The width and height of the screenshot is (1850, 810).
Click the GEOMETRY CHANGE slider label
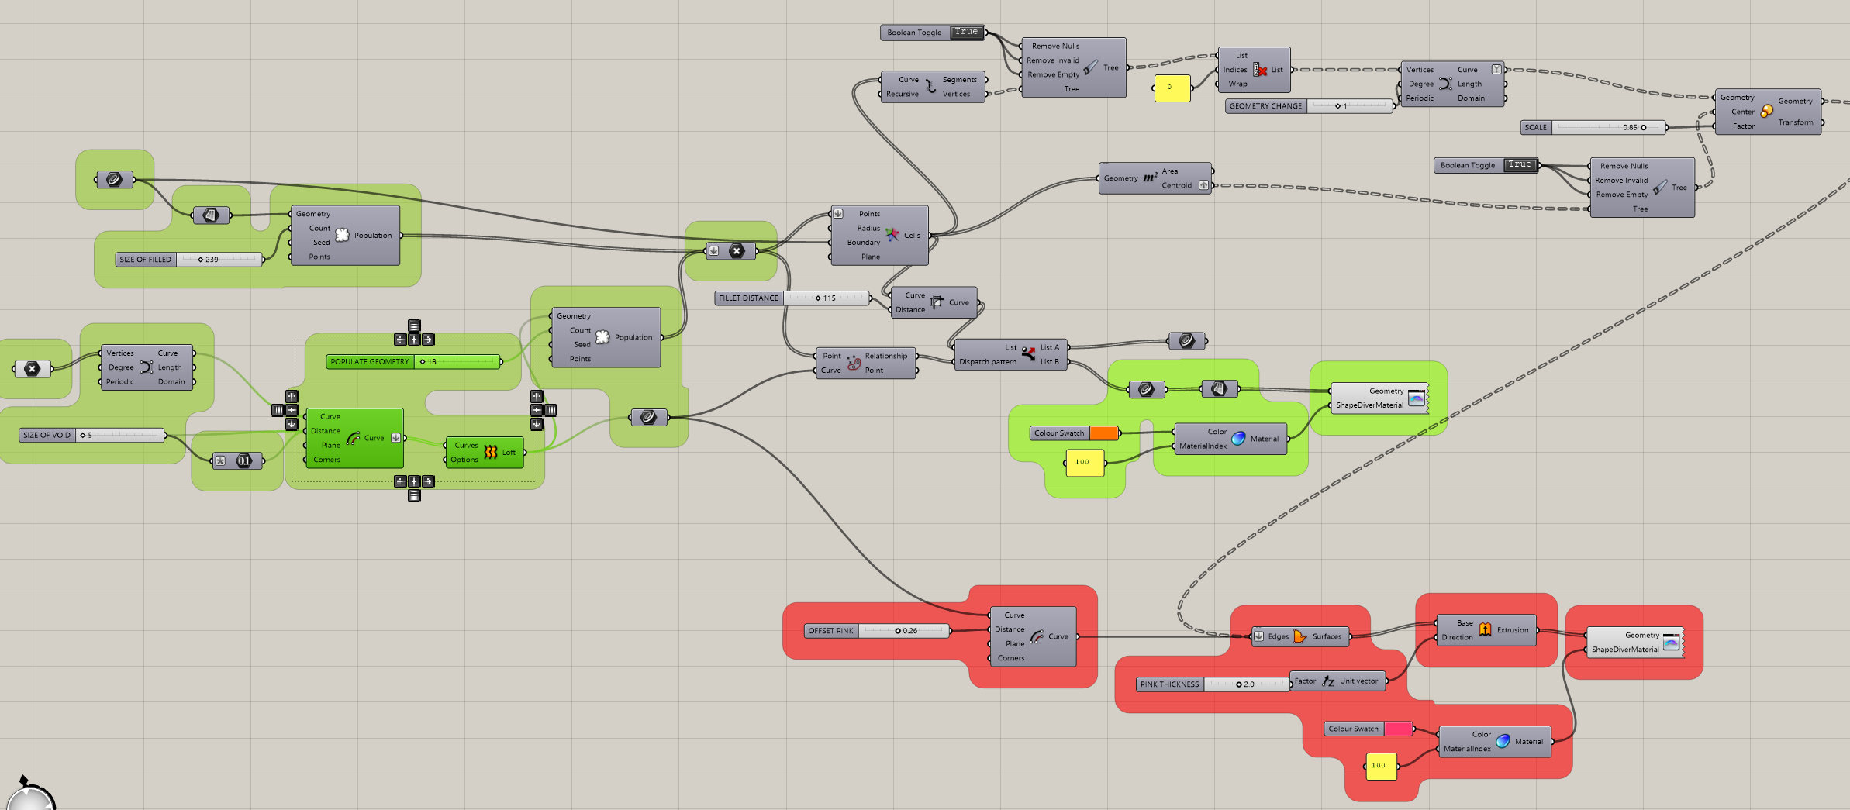pos(1265,106)
